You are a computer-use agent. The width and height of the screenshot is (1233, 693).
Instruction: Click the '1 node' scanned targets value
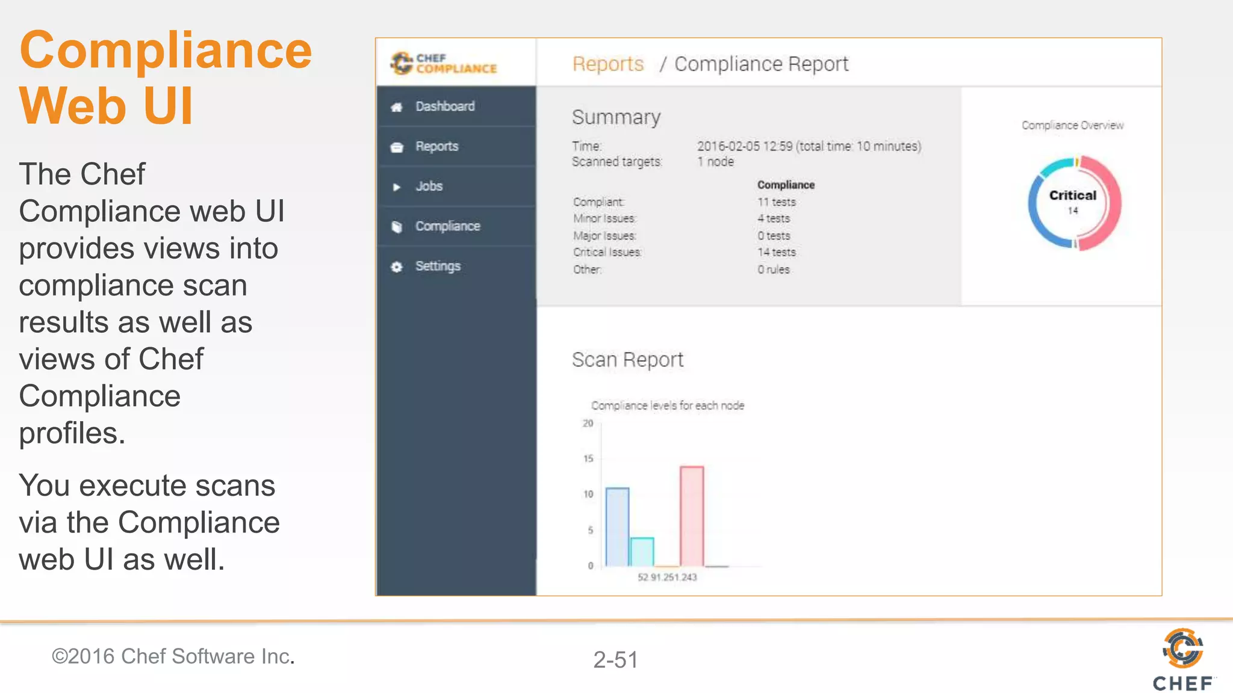point(716,162)
